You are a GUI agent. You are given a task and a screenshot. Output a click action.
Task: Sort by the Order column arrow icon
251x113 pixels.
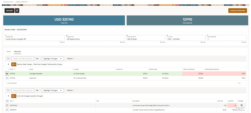coord(14,69)
